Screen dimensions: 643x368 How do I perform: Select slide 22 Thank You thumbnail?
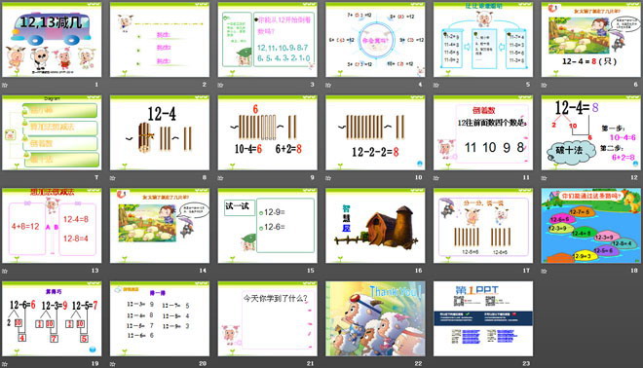click(x=375, y=318)
